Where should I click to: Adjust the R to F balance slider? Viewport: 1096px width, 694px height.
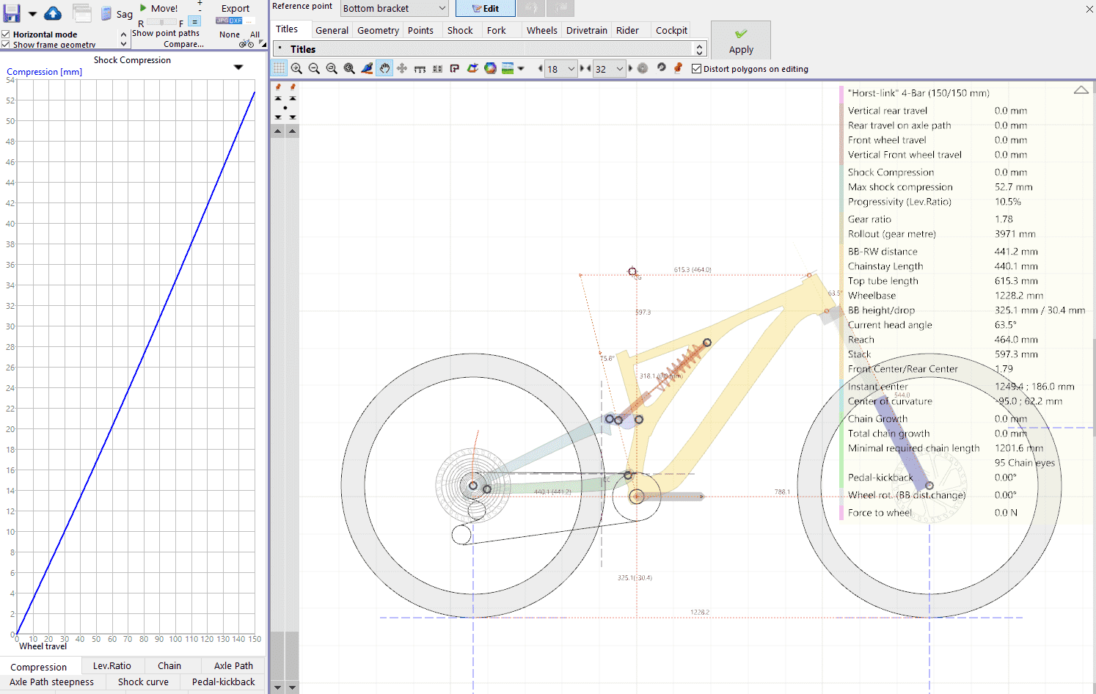161,23
